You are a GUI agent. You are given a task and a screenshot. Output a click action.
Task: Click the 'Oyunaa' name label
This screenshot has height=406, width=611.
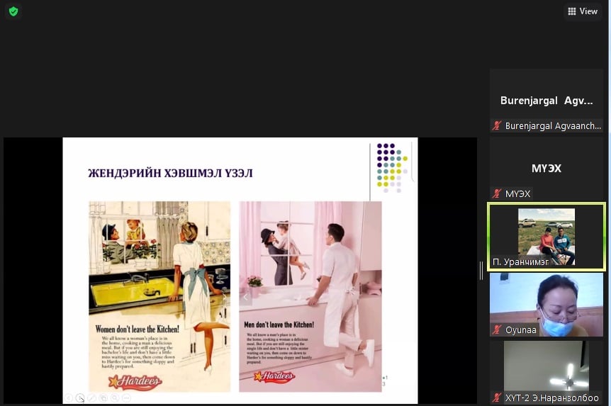click(520, 330)
